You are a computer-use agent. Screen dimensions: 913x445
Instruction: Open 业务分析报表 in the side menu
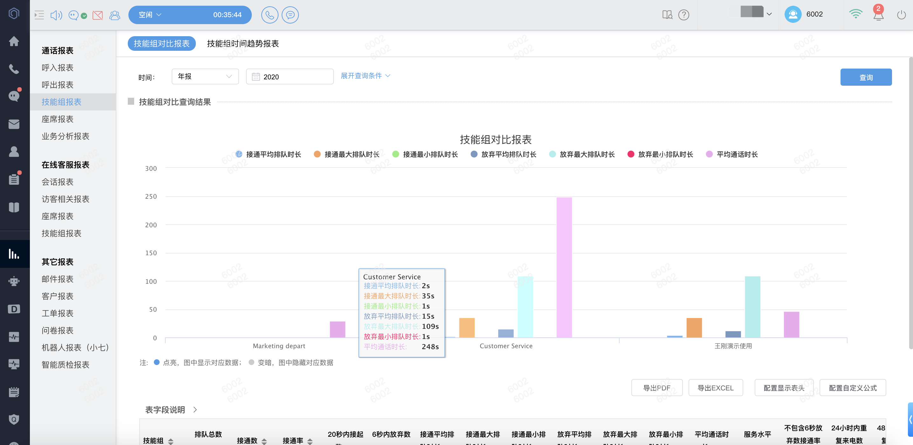(65, 136)
